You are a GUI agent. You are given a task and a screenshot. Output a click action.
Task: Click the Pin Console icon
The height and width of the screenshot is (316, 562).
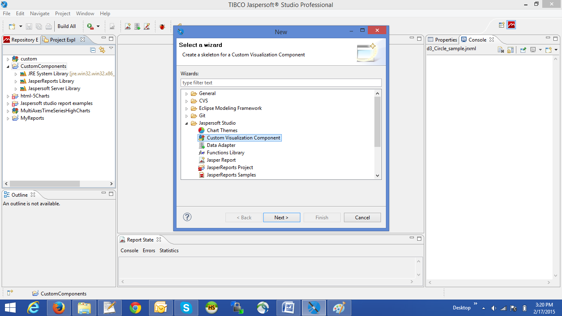point(523,50)
